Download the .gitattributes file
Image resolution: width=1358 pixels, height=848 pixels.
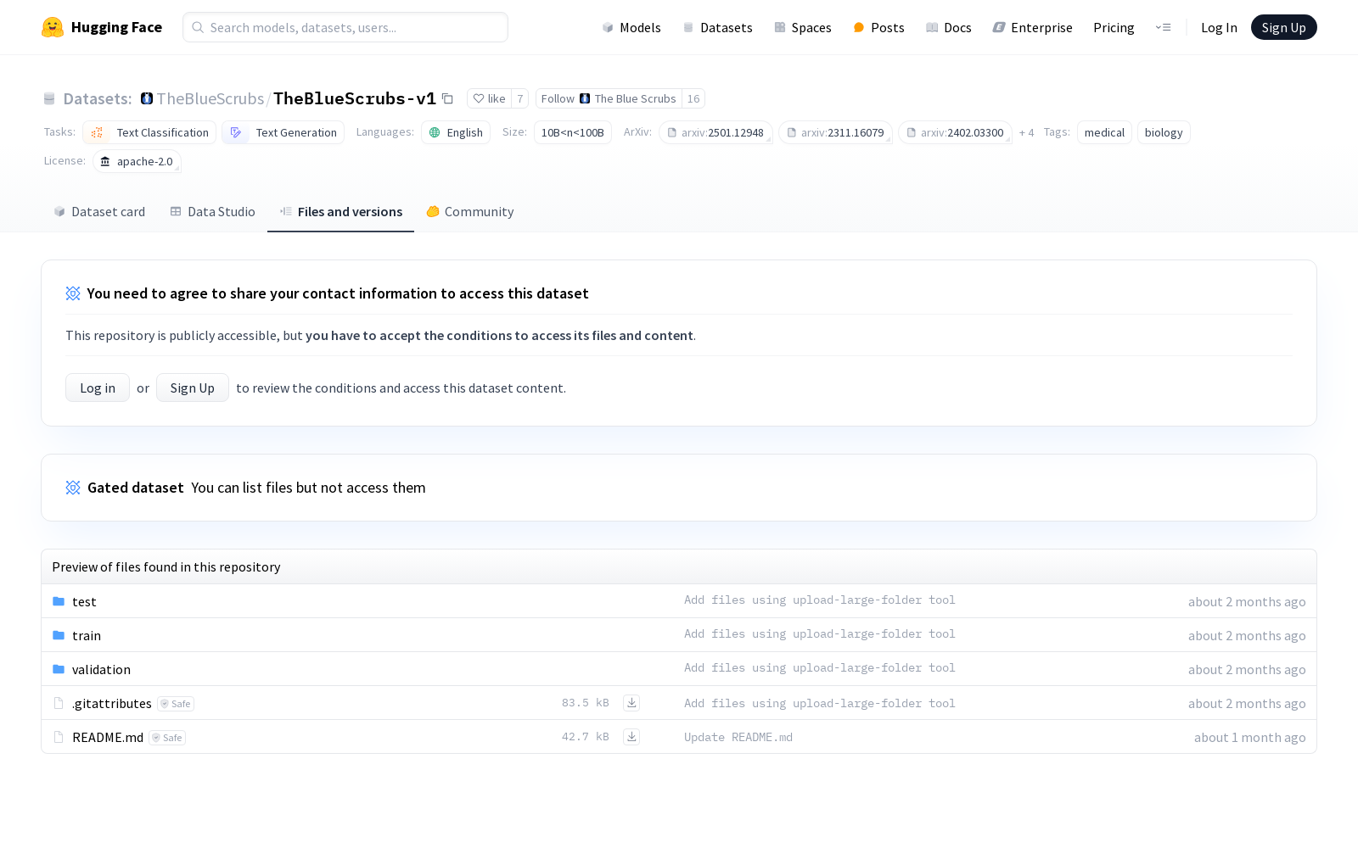click(631, 702)
